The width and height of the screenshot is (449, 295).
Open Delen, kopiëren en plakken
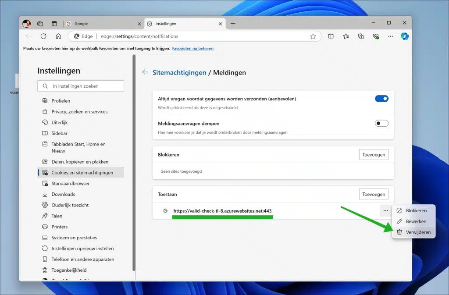tap(81, 162)
